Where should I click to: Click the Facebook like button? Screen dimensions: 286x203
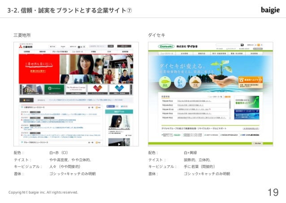[111, 106]
